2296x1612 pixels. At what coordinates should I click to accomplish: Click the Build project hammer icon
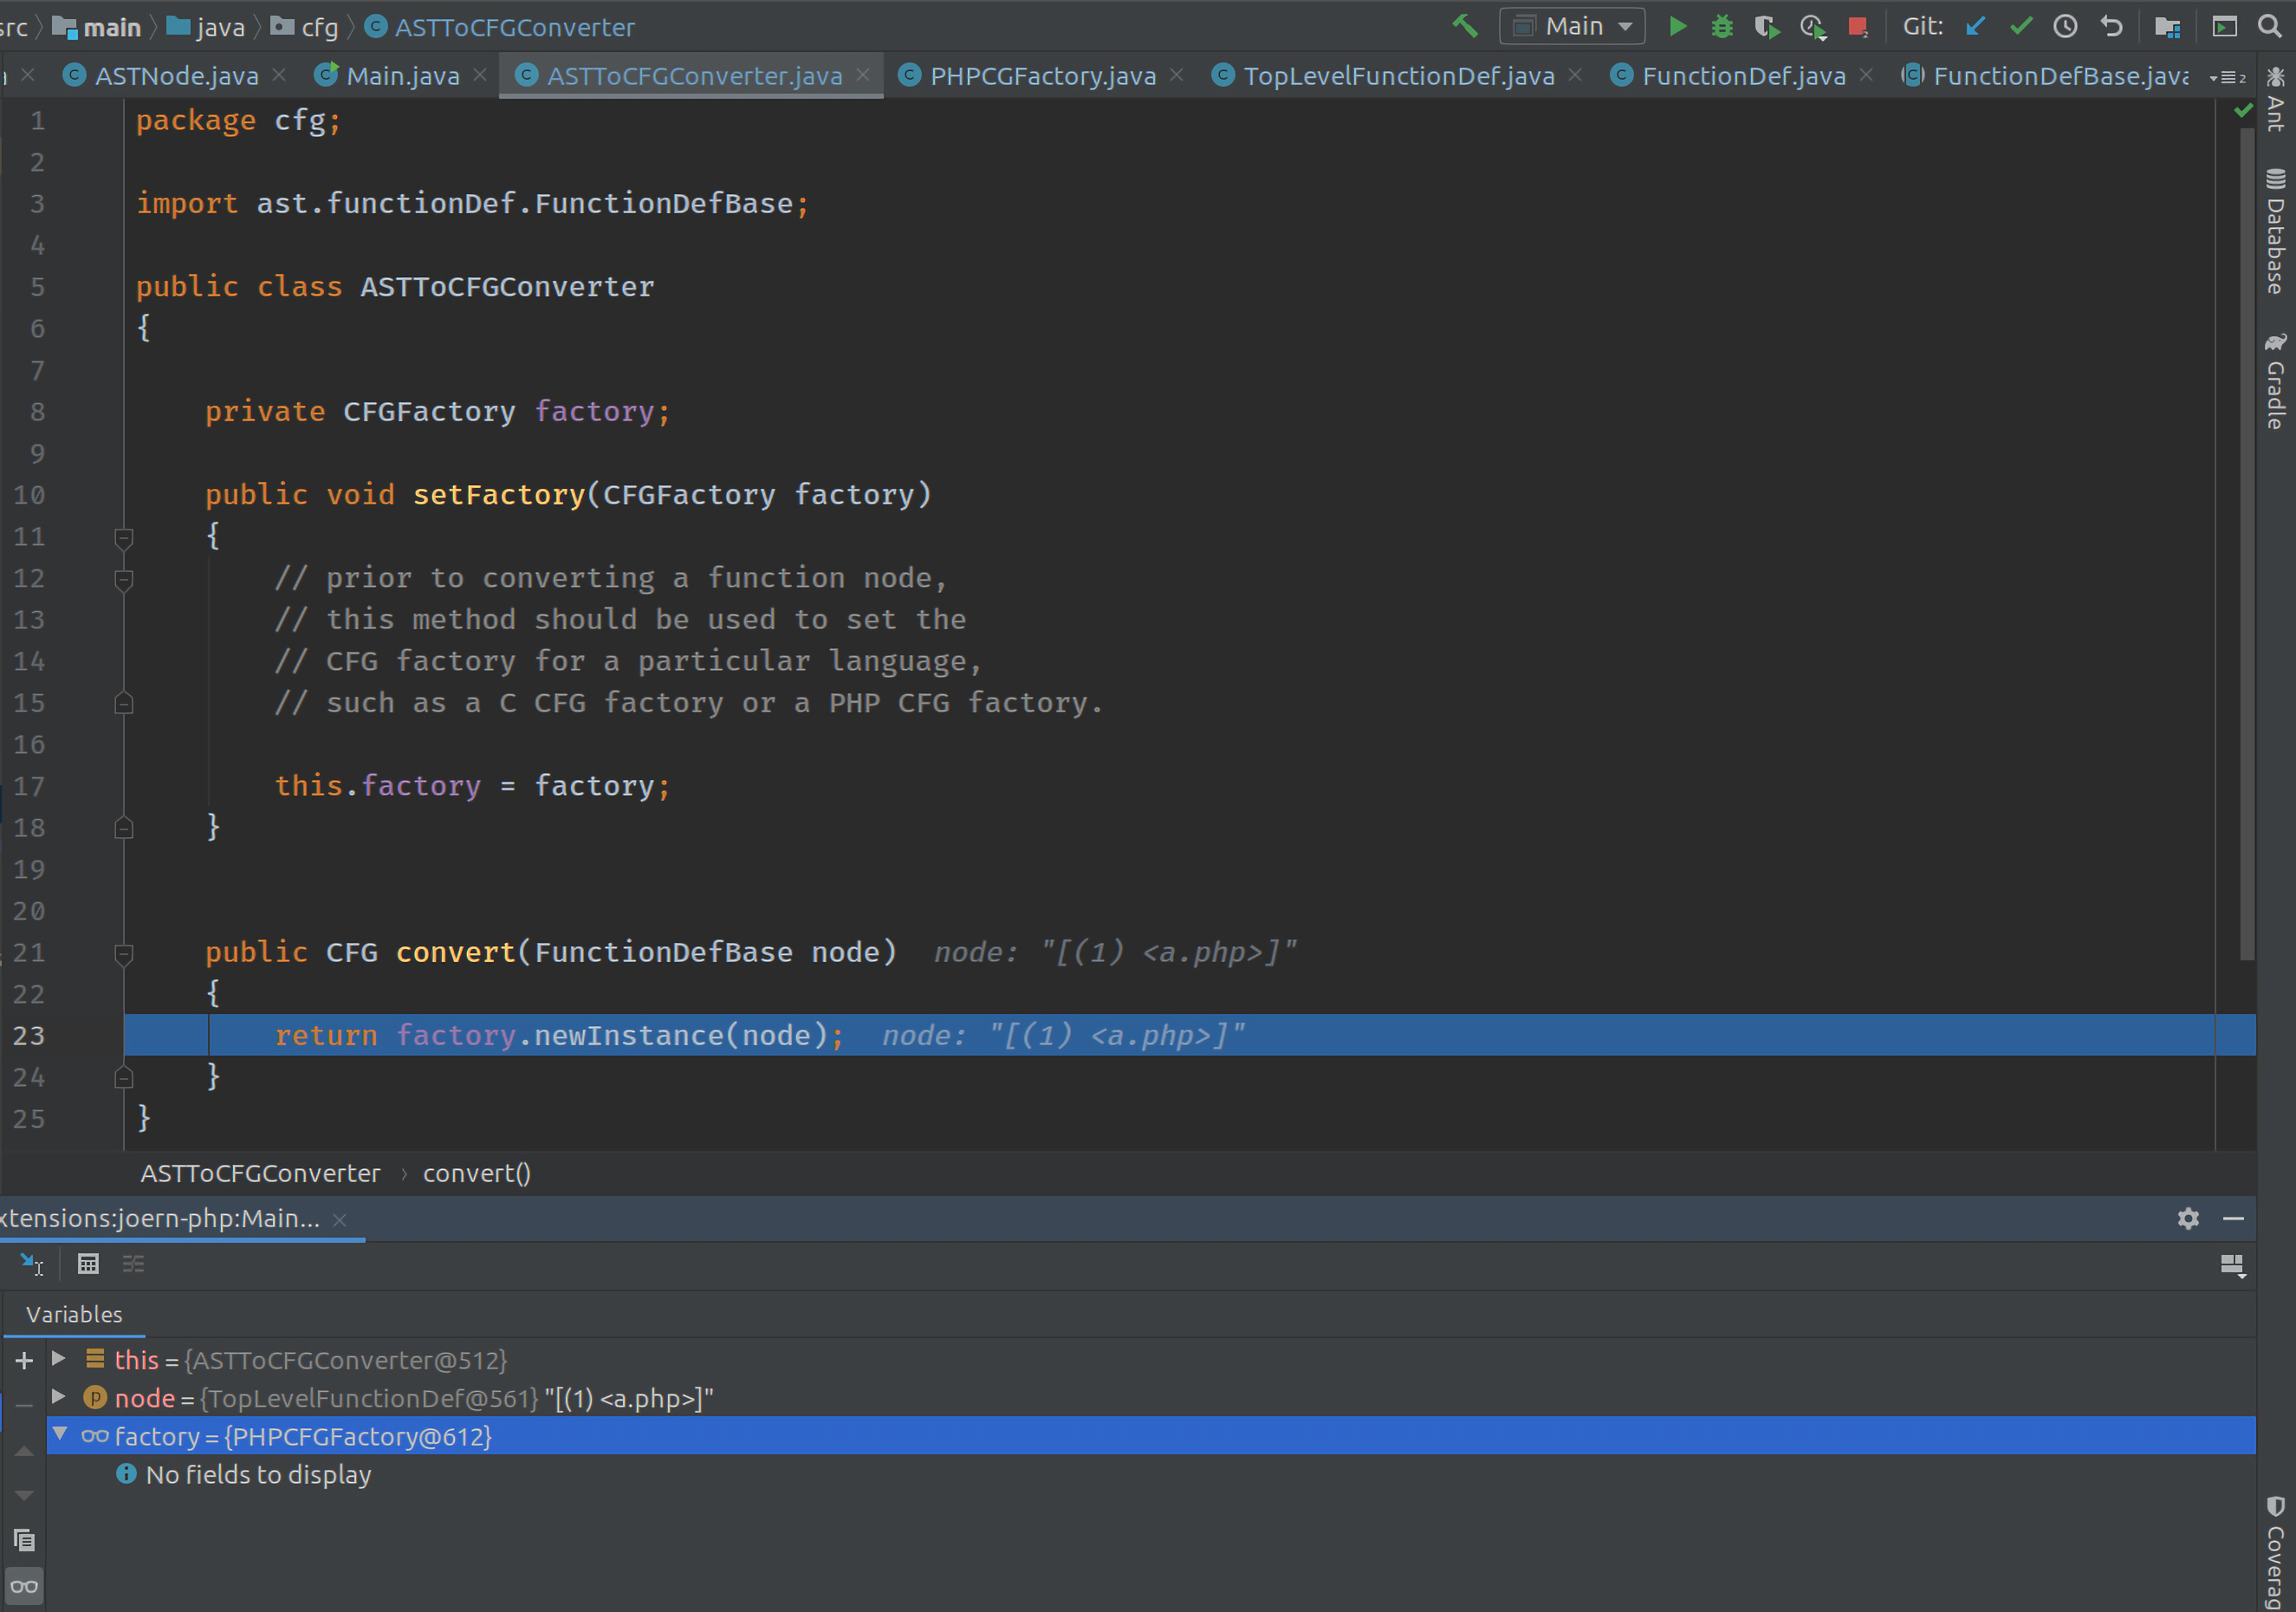[x=1465, y=26]
